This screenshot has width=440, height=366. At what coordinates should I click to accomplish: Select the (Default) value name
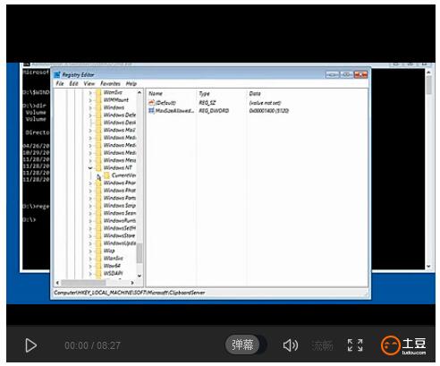coord(165,103)
